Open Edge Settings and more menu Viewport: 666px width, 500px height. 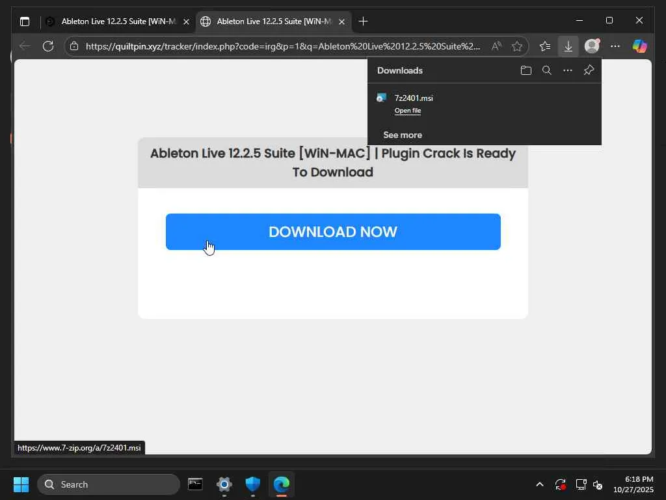(615, 46)
